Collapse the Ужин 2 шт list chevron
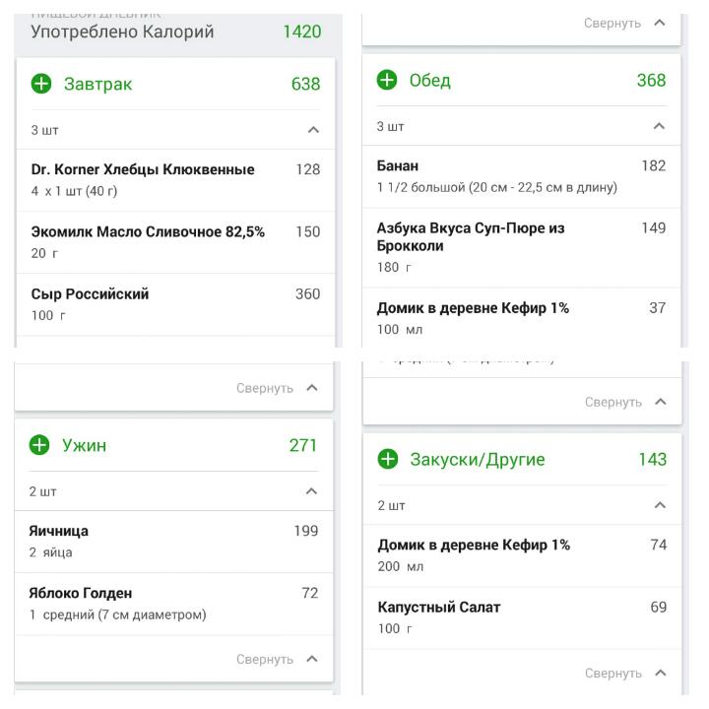The height and width of the screenshot is (709, 709). click(311, 491)
